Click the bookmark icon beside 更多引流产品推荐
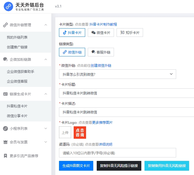194x175 pixels. click(x=5, y=156)
